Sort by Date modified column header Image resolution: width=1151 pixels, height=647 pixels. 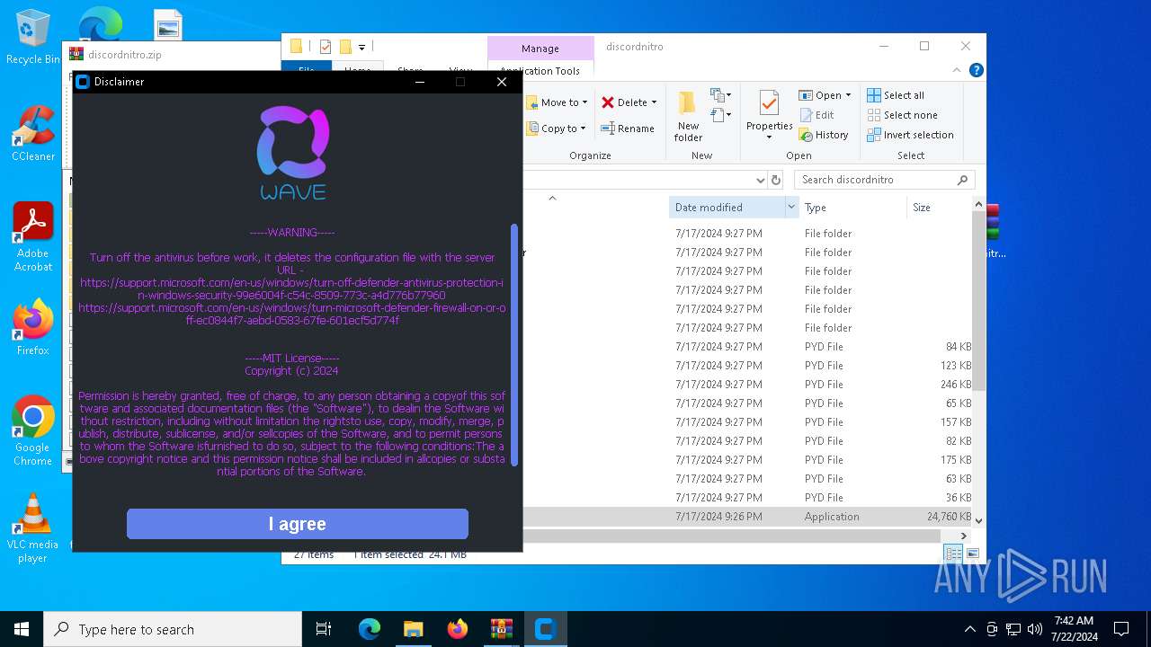(x=727, y=208)
